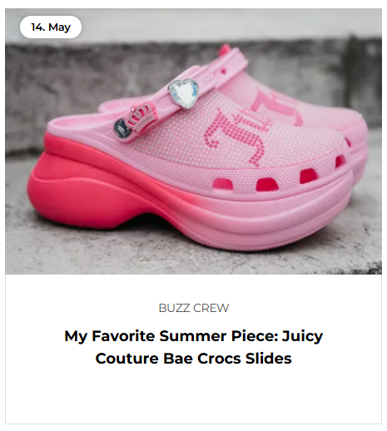Click the second ventilation hole on the clog side
This screenshot has height=431, width=387.
[267, 185]
